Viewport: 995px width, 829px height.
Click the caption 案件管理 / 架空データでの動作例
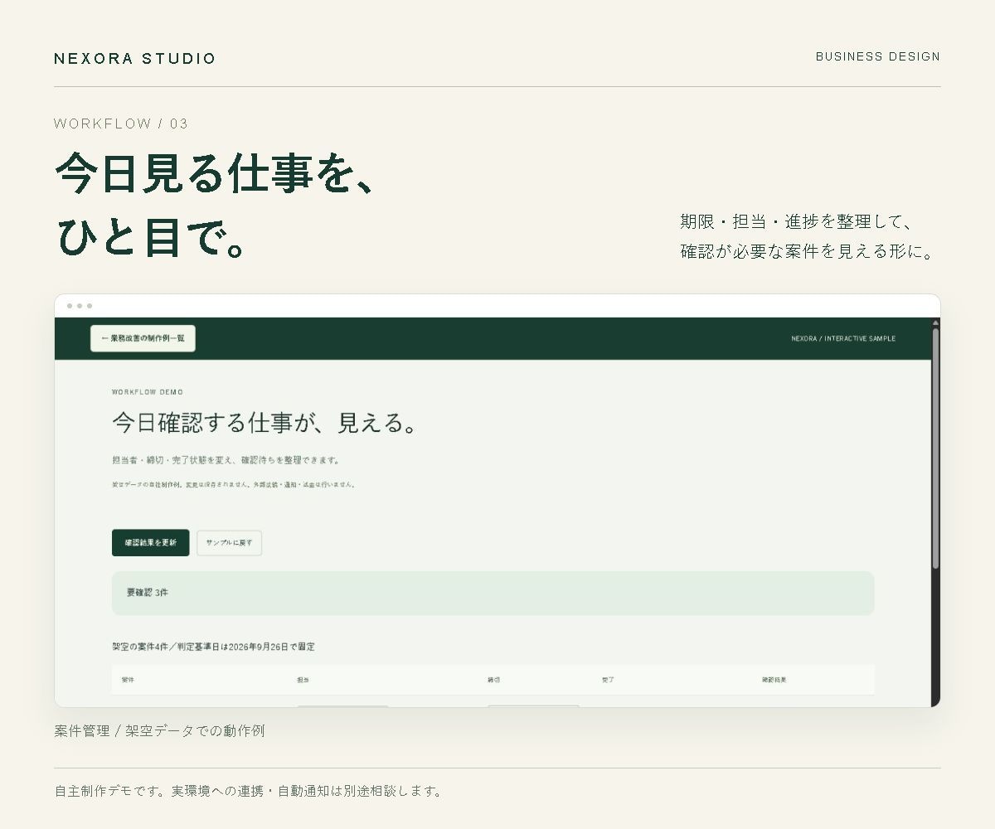click(159, 730)
